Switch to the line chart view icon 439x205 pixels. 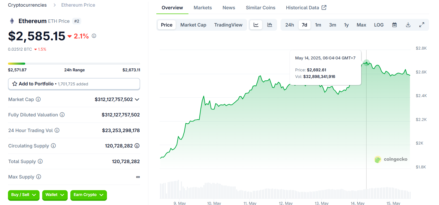pyautogui.click(x=256, y=25)
